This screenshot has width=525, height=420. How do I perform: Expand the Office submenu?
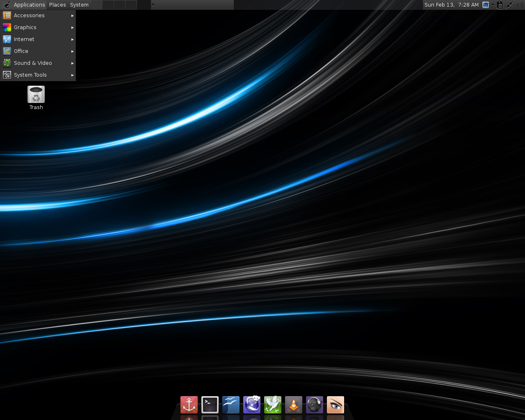coord(38,51)
